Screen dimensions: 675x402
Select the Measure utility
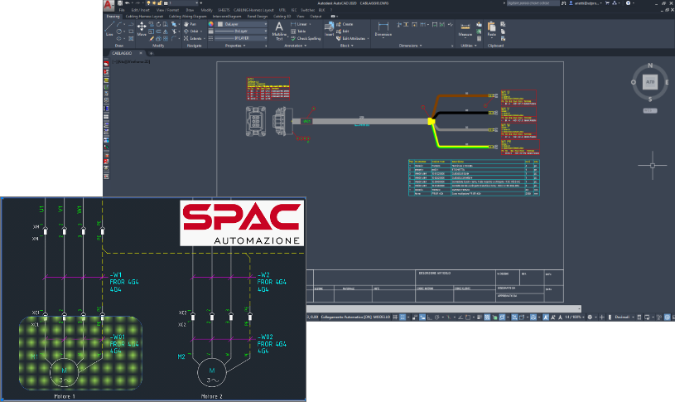pyautogui.click(x=465, y=29)
